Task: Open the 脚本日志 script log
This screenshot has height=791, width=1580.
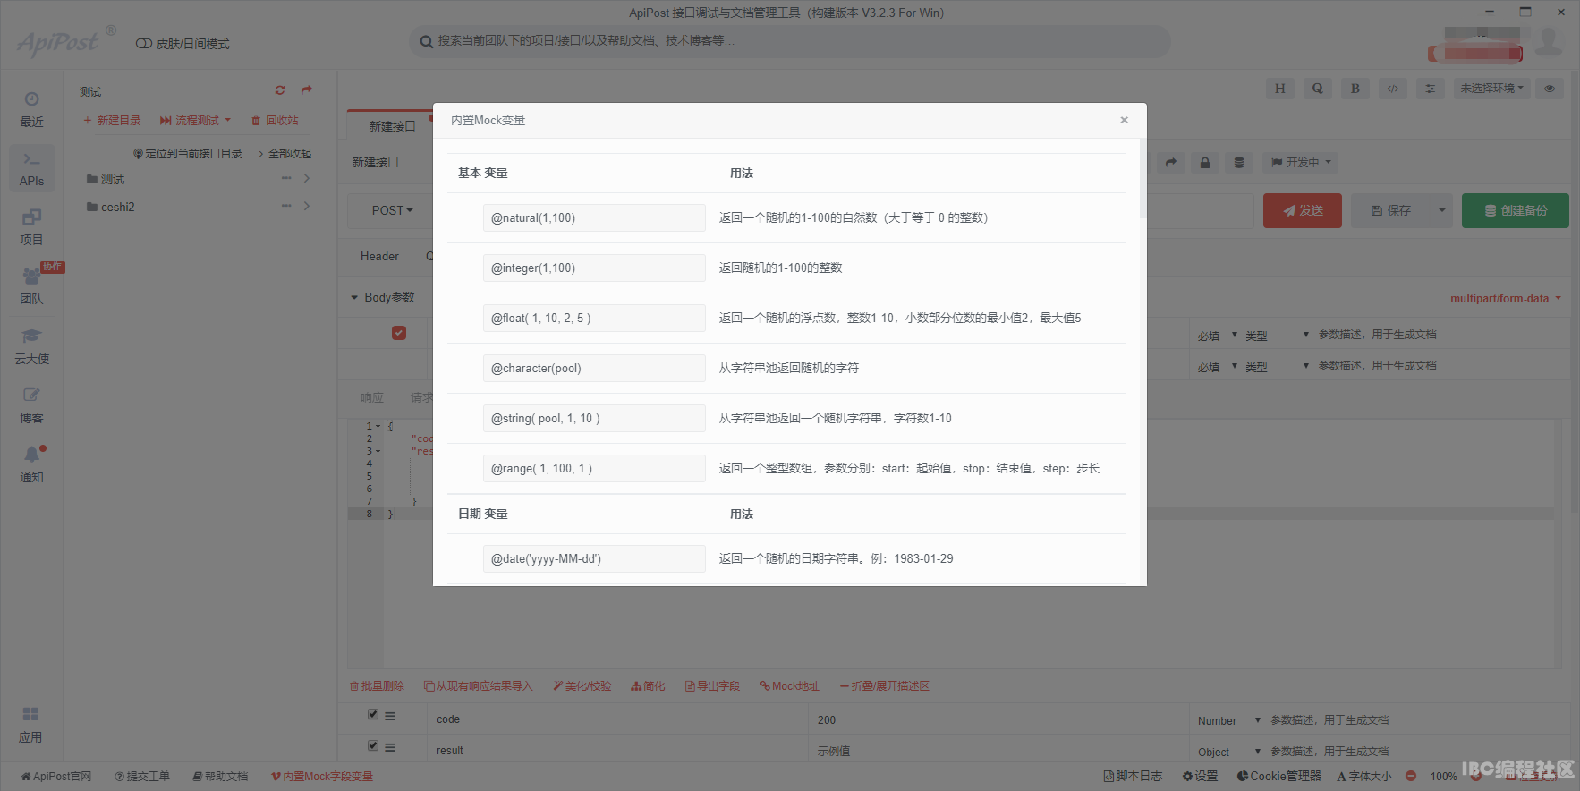Action: (1133, 777)
